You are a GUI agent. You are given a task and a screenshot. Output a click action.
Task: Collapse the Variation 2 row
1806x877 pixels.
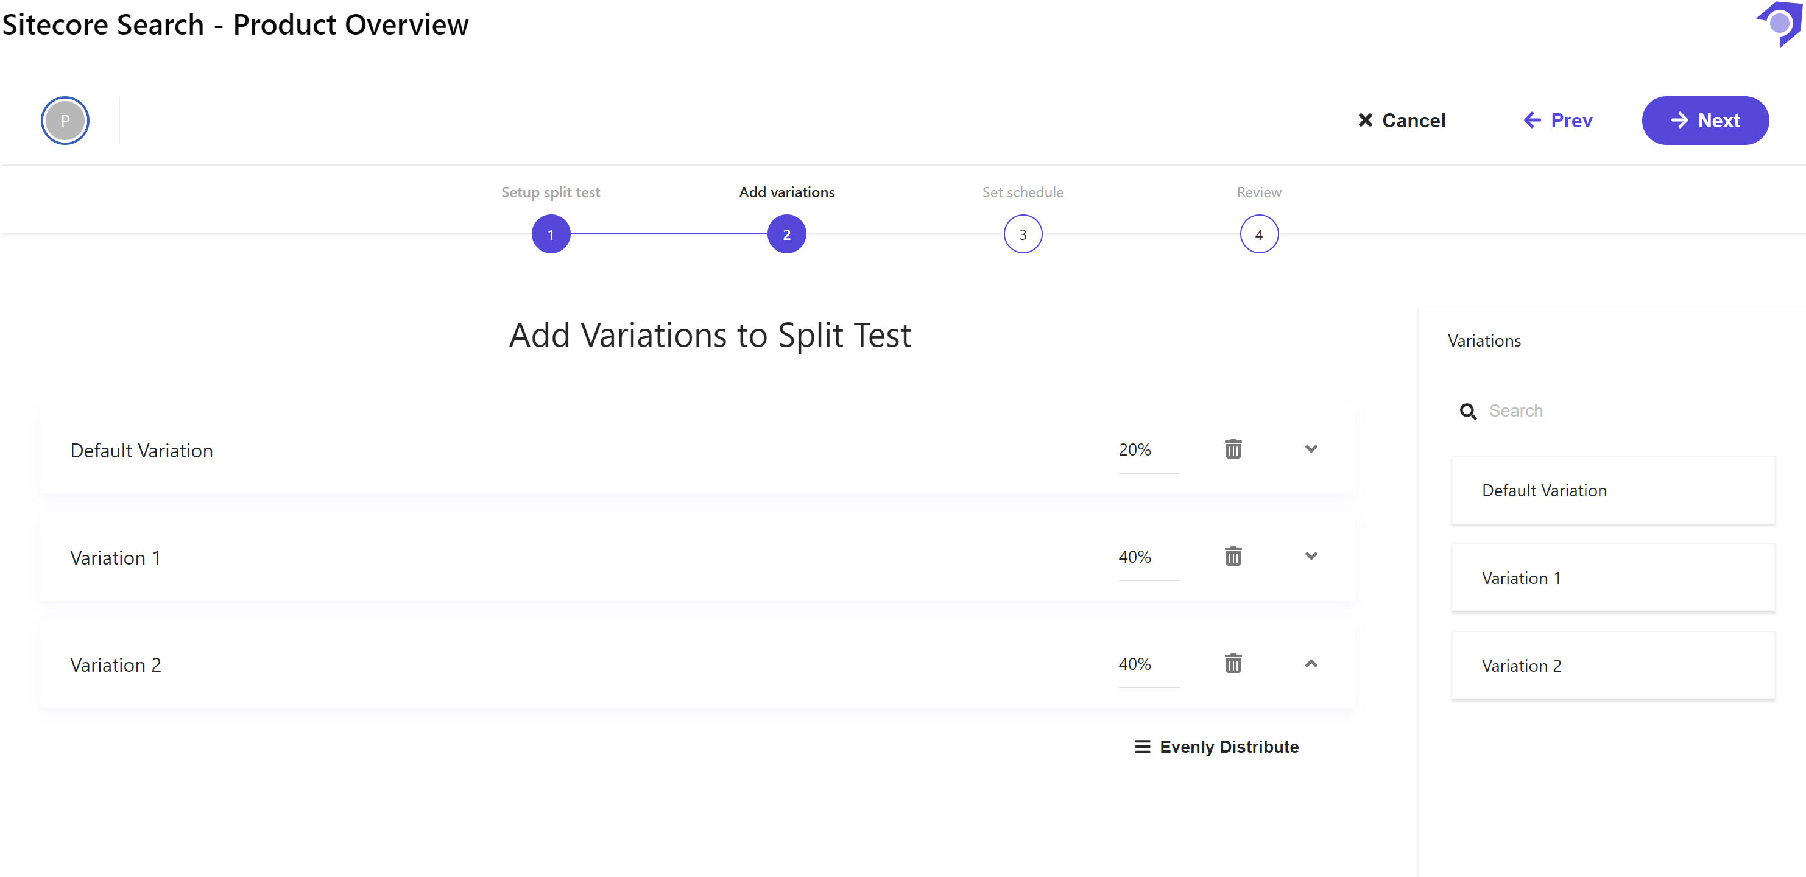click(x=1310, y=663)
